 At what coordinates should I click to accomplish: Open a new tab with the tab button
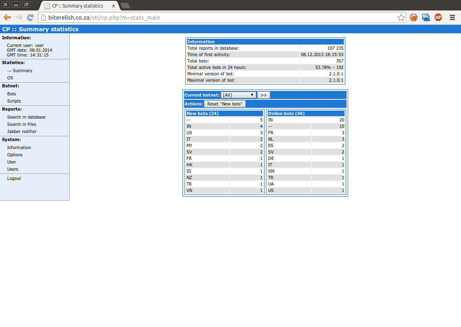[125, 6]
